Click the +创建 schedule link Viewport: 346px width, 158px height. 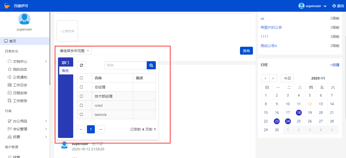[x=335, y=65]
